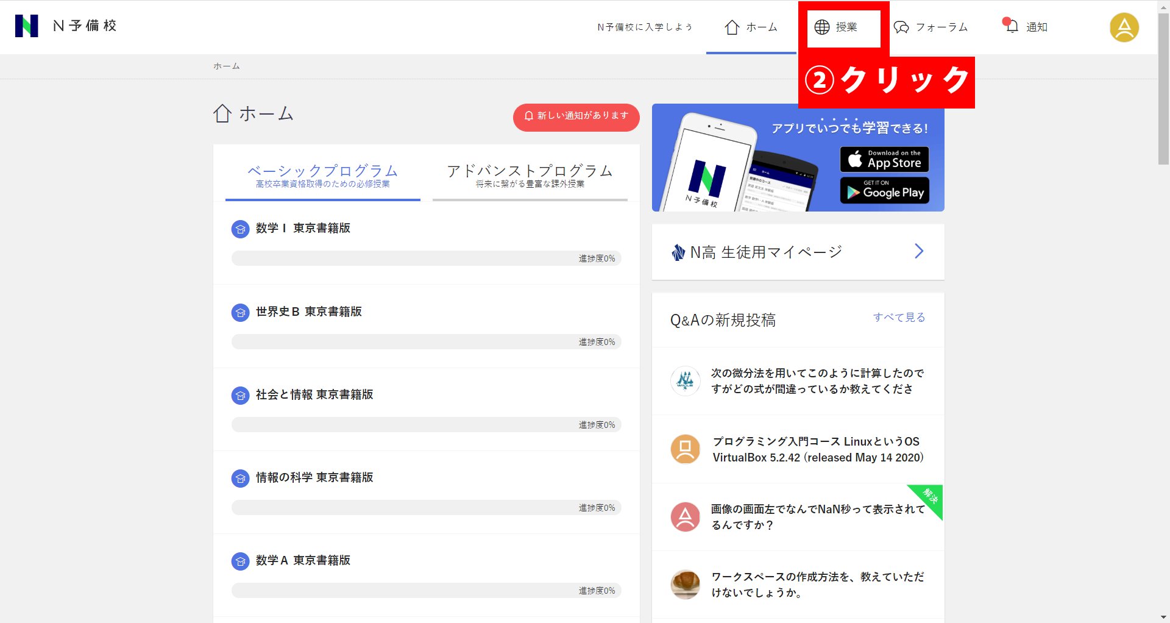This screenshot has width=1170, height=623.
Task: Click the course icon beside 情報の科学
Action: point(241,479)
